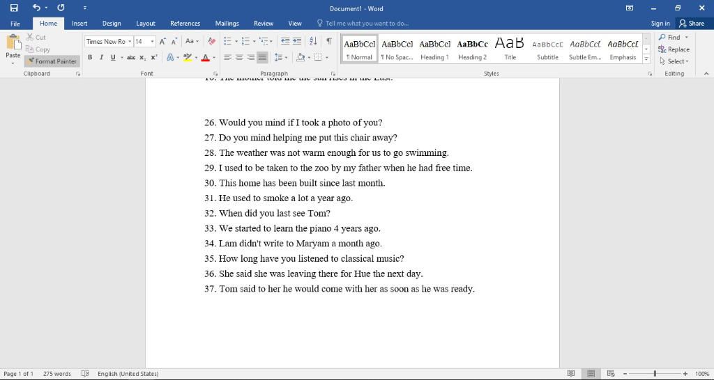Apply paragraph shading color
Viewport: 714px width, 380px height.
300,57
